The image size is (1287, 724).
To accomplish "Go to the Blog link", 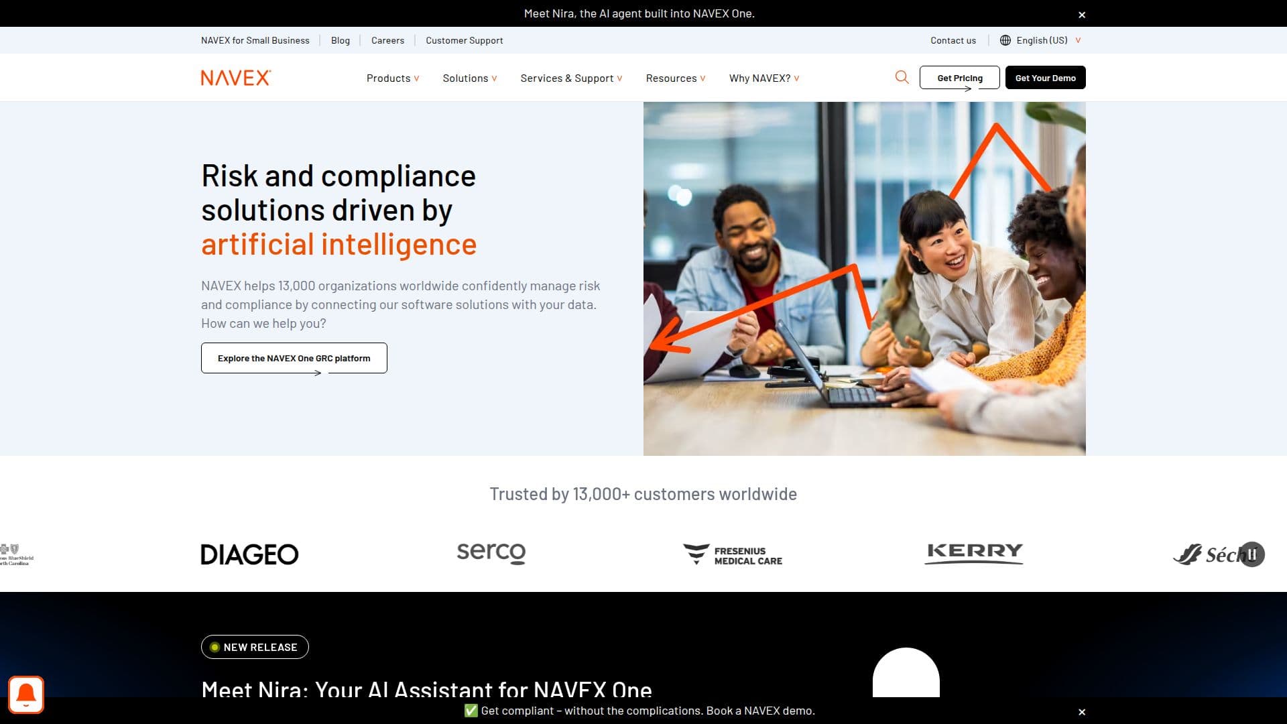I will (x=341, y=40).
